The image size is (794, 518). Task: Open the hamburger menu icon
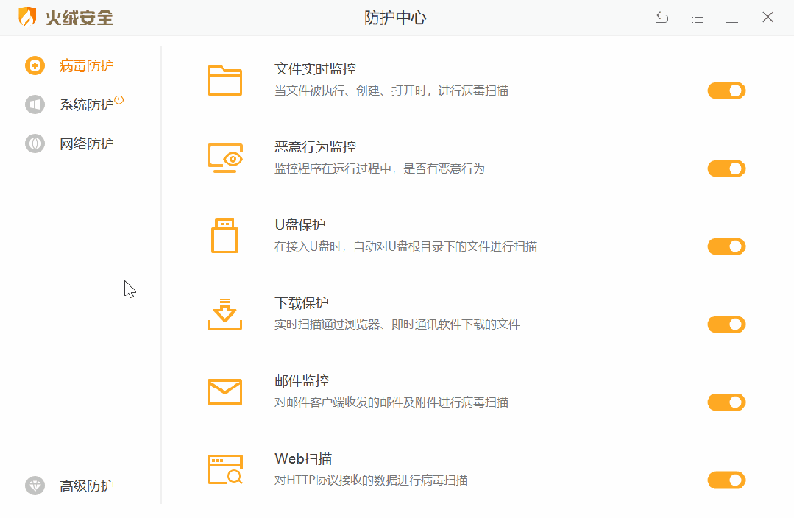(x=698, y=18)
